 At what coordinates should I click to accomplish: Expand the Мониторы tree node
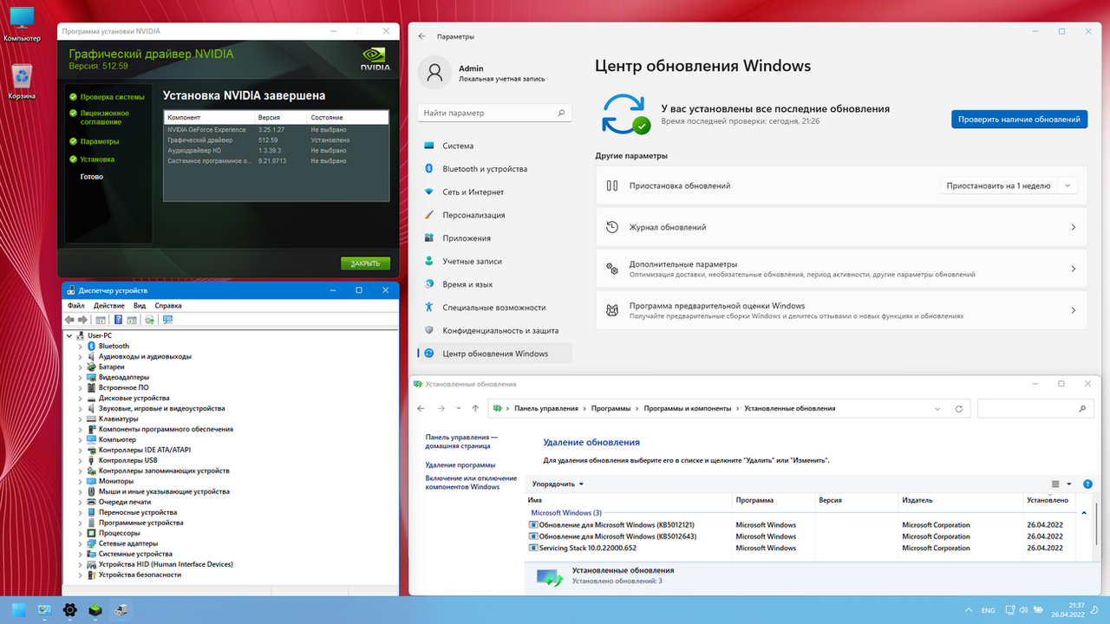(x=81, y=481)
